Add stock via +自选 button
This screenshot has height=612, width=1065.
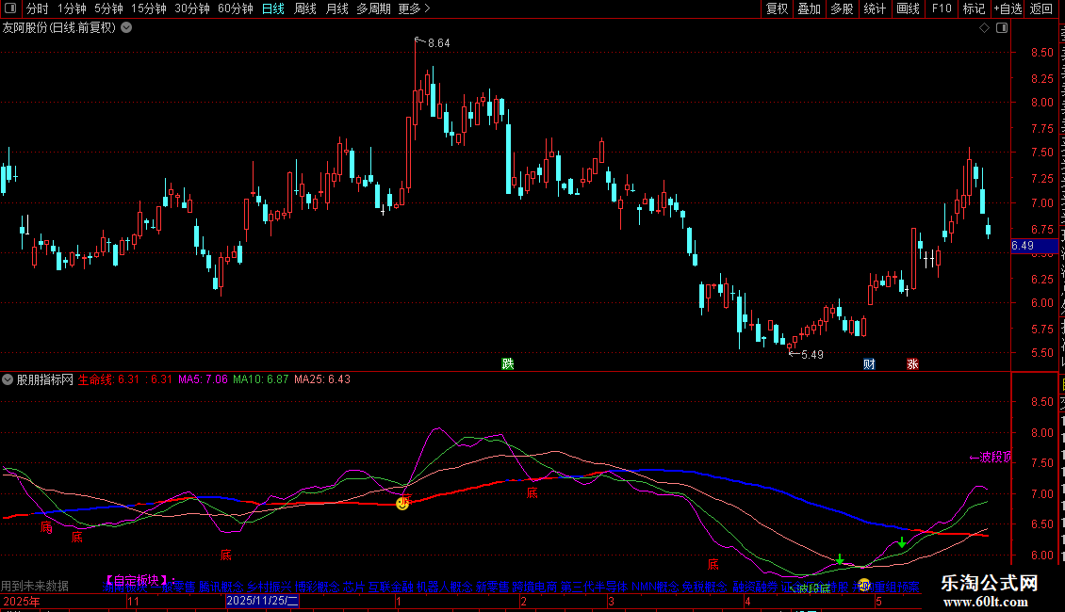tap(1008, 8)
